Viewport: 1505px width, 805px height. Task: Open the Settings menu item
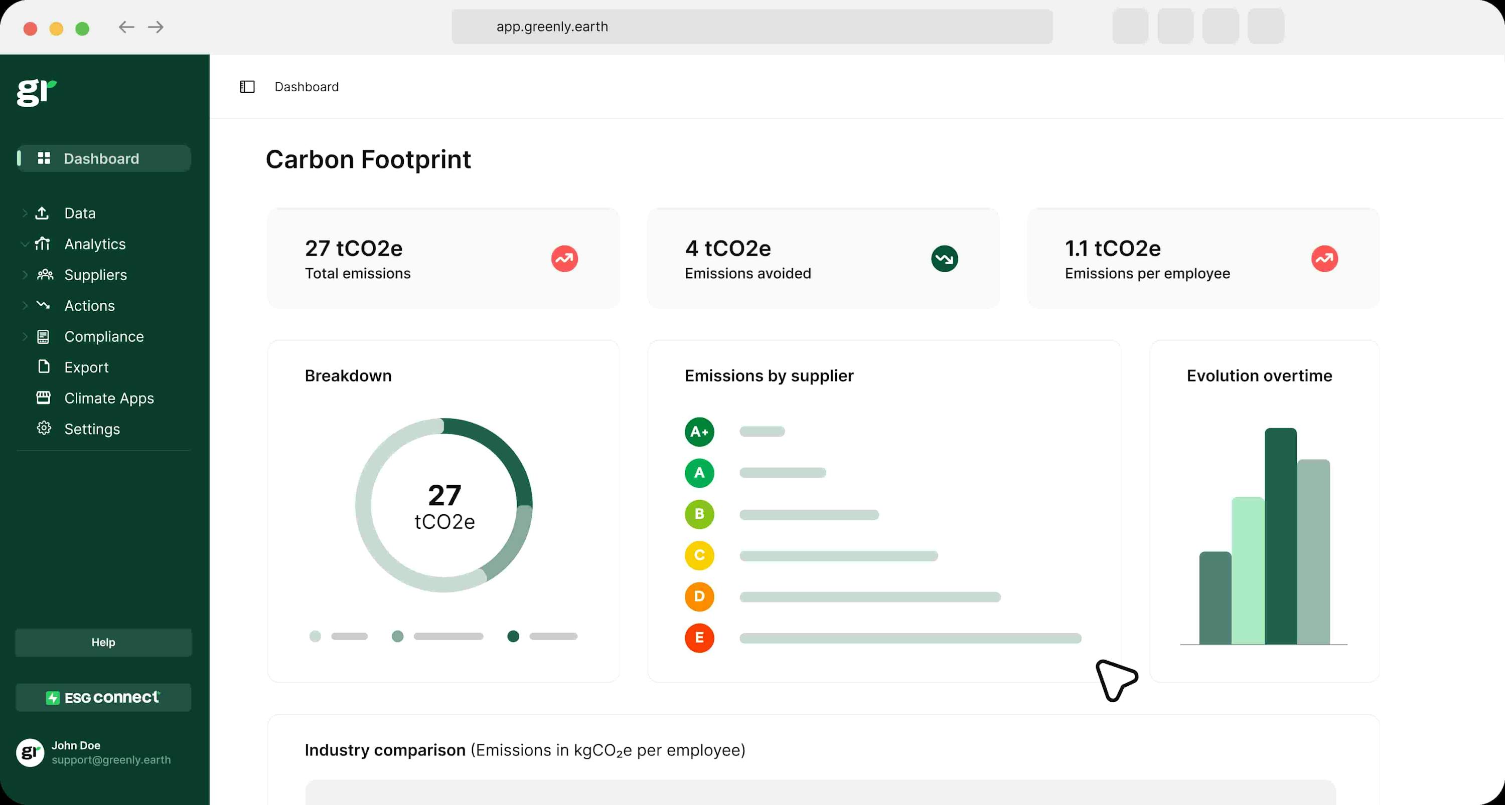(93, 428)
